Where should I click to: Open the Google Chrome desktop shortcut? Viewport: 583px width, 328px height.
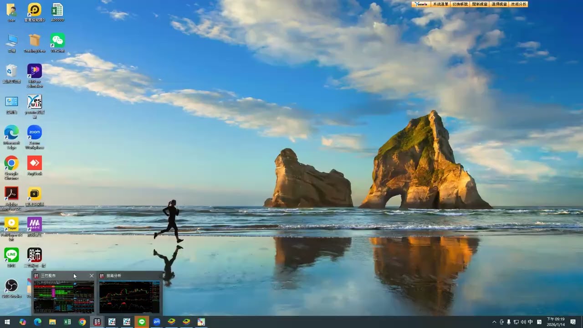point(11,168)
